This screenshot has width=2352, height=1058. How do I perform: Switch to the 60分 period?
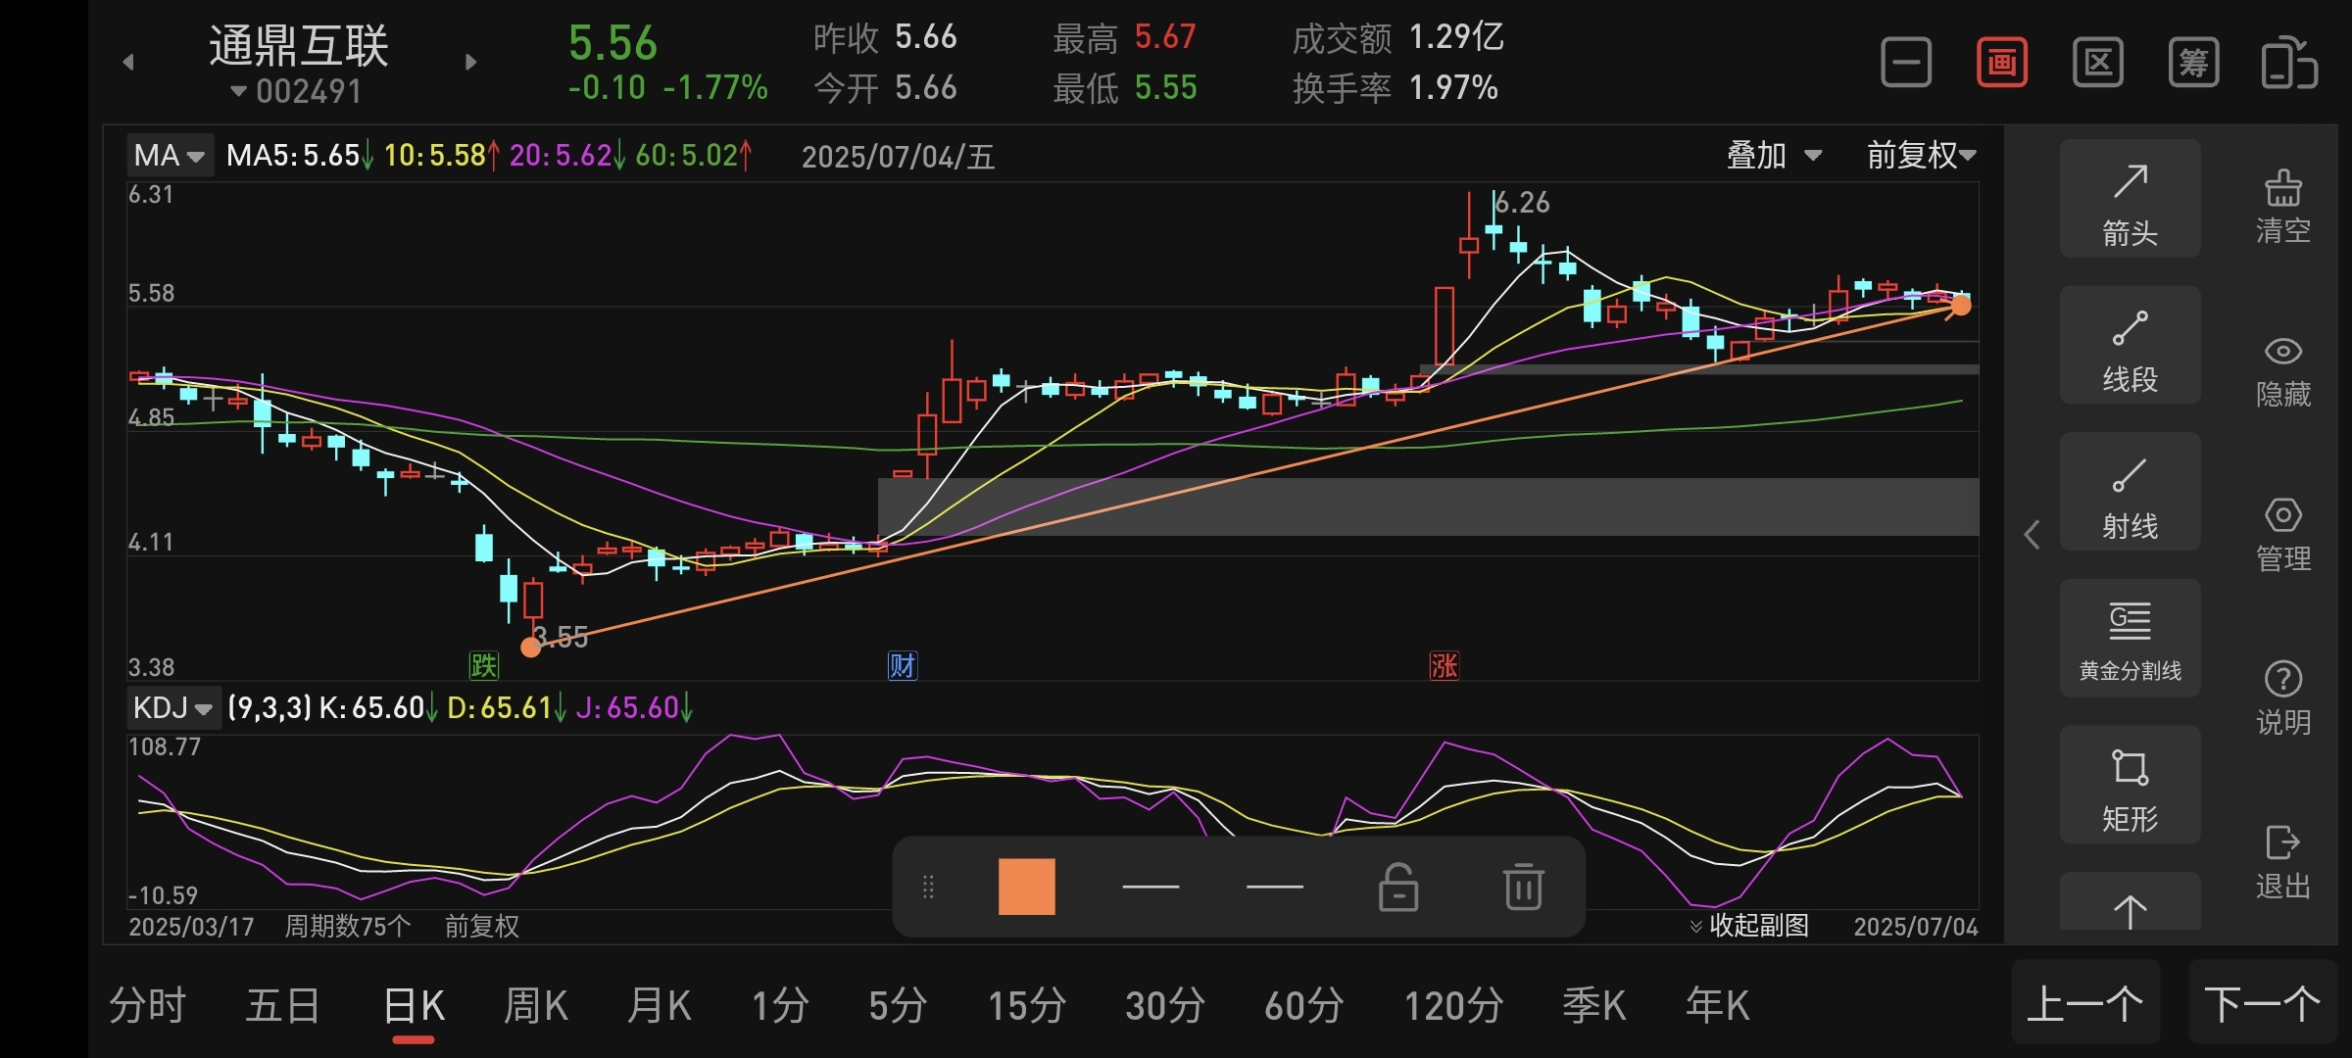pyautogui.click(x=1304, y=1005)
